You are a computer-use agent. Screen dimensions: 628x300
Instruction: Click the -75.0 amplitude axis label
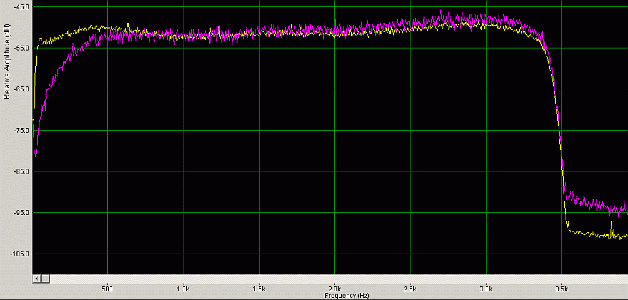tap(21, 130)
